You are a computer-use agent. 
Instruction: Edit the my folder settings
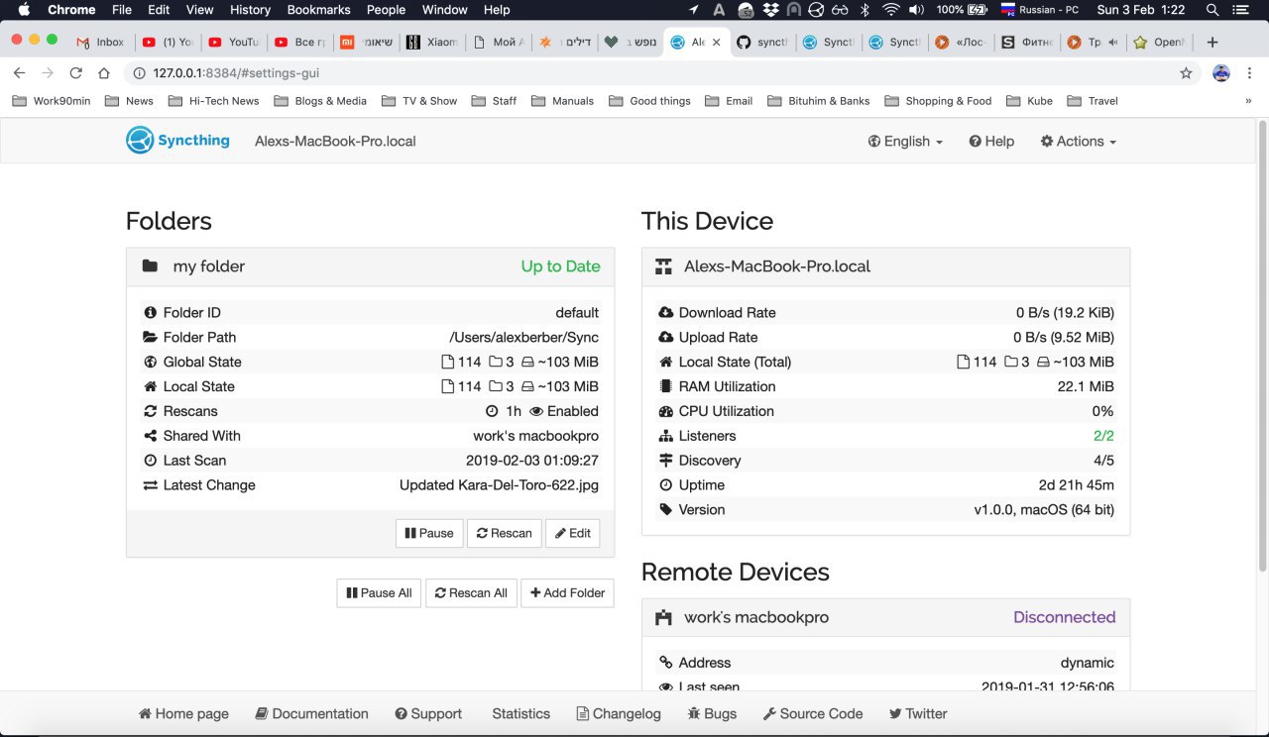573,533
